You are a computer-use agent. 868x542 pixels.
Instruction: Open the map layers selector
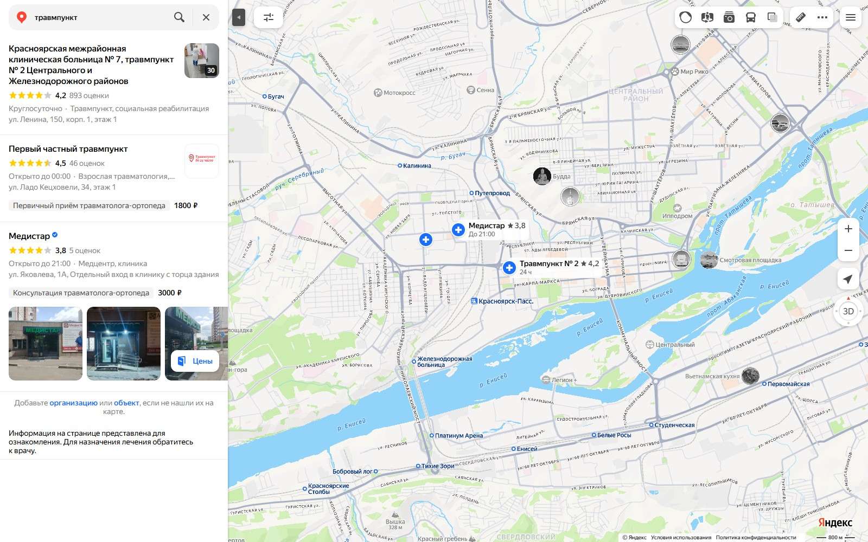(773, 17)
